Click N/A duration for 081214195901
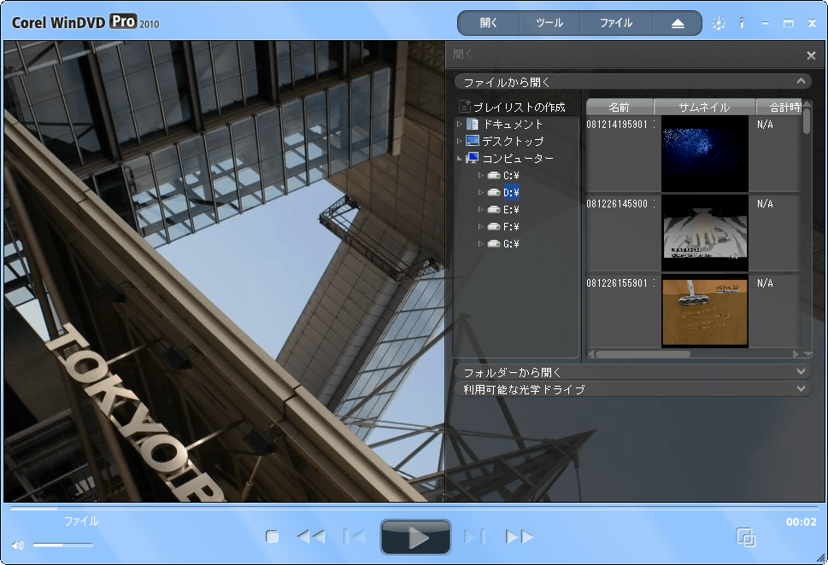This screenshot has width=828, height=565. click(765, 125)
